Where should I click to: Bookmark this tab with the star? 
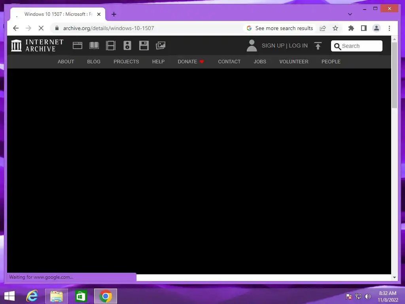pos(335,28)
